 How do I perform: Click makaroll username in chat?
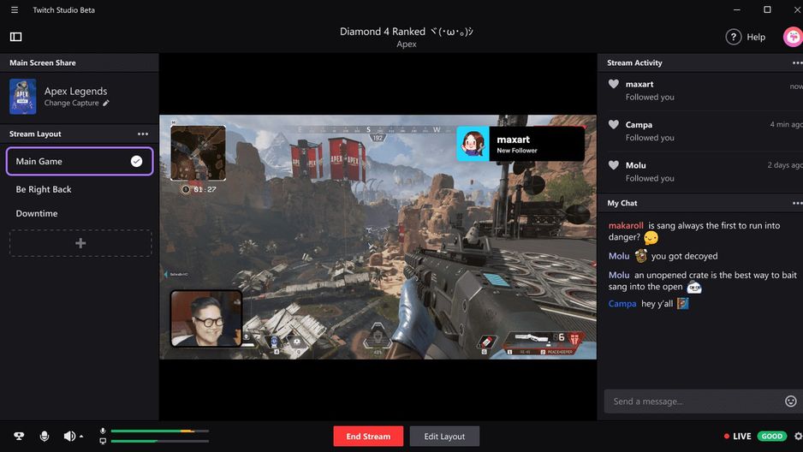tap(626, 225)
